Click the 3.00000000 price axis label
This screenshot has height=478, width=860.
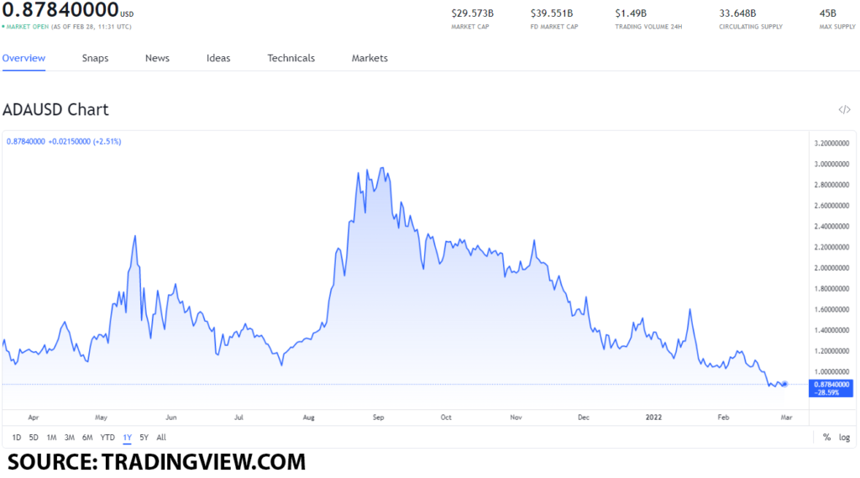point(831,164)
